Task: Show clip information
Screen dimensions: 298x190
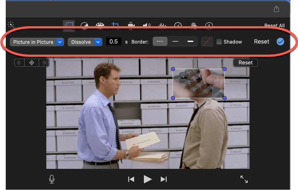Action: 209,26
